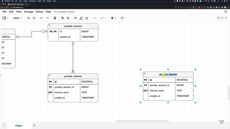
Task: Open the view panels layout dropdown
Action: point(5,18)
